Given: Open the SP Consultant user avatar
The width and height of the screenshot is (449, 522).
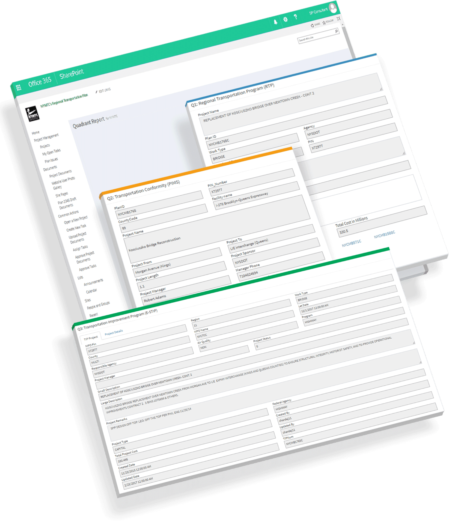Looking at the screenshot, I should pos(333,8).
